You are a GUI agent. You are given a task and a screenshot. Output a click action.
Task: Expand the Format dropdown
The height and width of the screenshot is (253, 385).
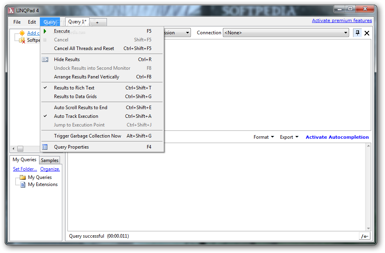pyautogui.click(x=264, y=137)
